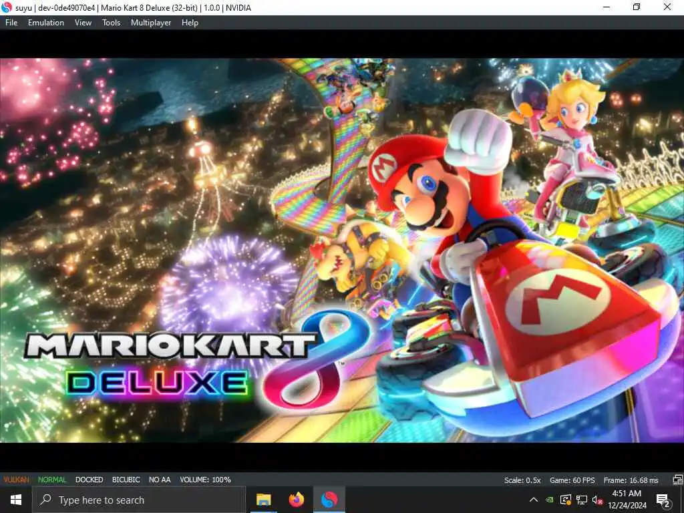Open the 4:51 AM clock and calendar
Viewport: 684px width, 513px height.
[627, 500]
